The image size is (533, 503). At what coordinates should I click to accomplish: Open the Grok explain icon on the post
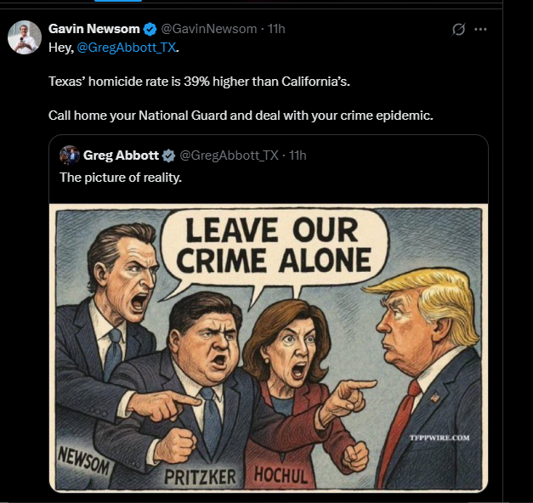tap(459, 30)
